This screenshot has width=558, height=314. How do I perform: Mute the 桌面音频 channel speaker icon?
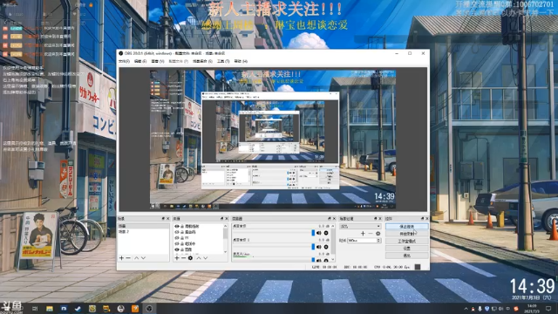coord(319,233)
